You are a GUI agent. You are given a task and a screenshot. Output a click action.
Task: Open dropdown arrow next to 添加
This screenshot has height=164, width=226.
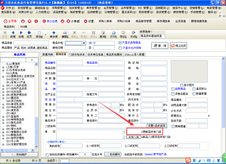(45, 35)
